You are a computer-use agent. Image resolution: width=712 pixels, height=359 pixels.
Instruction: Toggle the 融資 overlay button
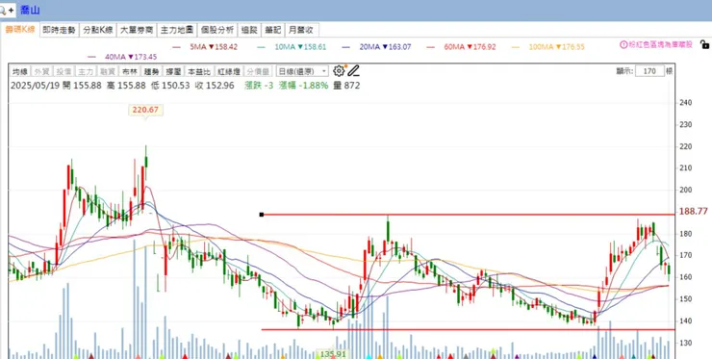point(107,71)
